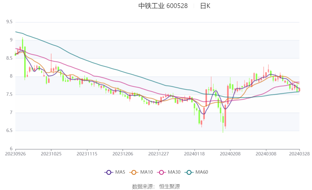Click the 20231206 date axis label
Screen dimensions: 312x190
tap(123, 154)
